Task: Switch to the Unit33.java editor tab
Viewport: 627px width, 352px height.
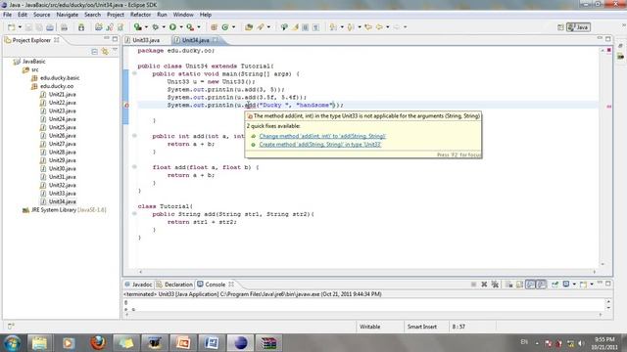Action: pyautogui.click(x=146, y=40)
